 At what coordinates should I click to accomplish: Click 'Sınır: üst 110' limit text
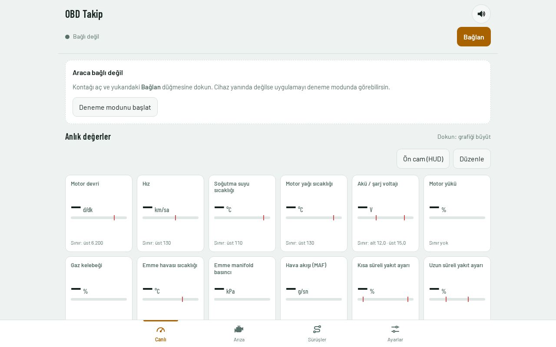click(228, 243)
